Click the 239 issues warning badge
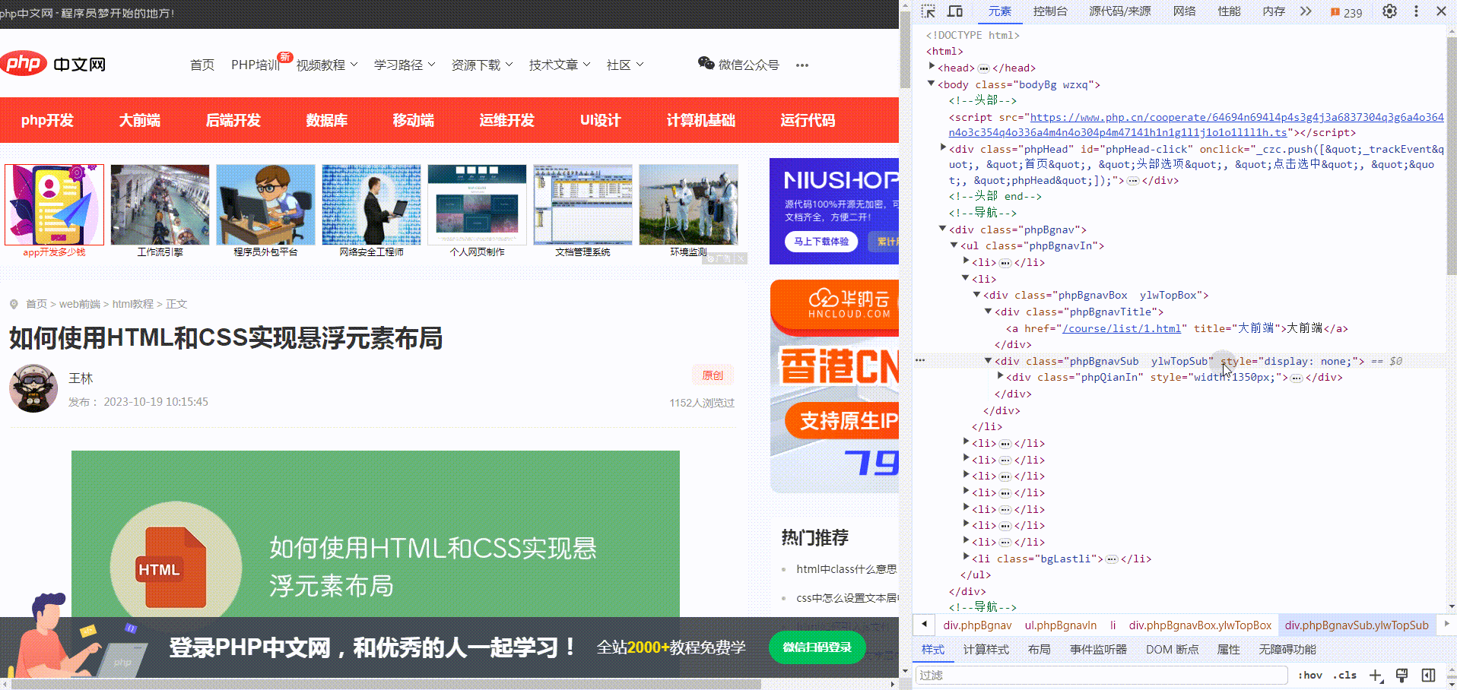 click(x=1346, y=13)
